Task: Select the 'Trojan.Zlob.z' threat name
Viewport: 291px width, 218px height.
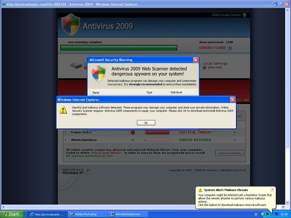Action: point(81,132)
